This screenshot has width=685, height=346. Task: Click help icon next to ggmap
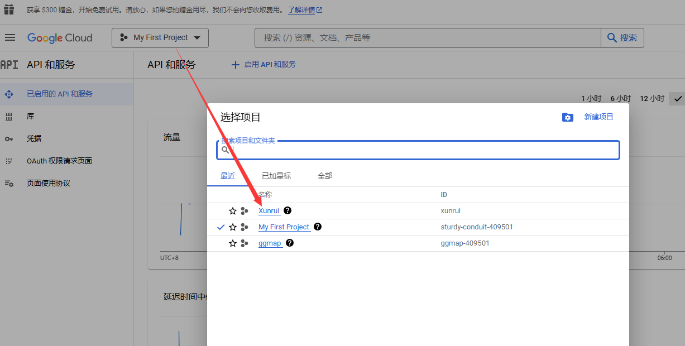tap(290, 243)
